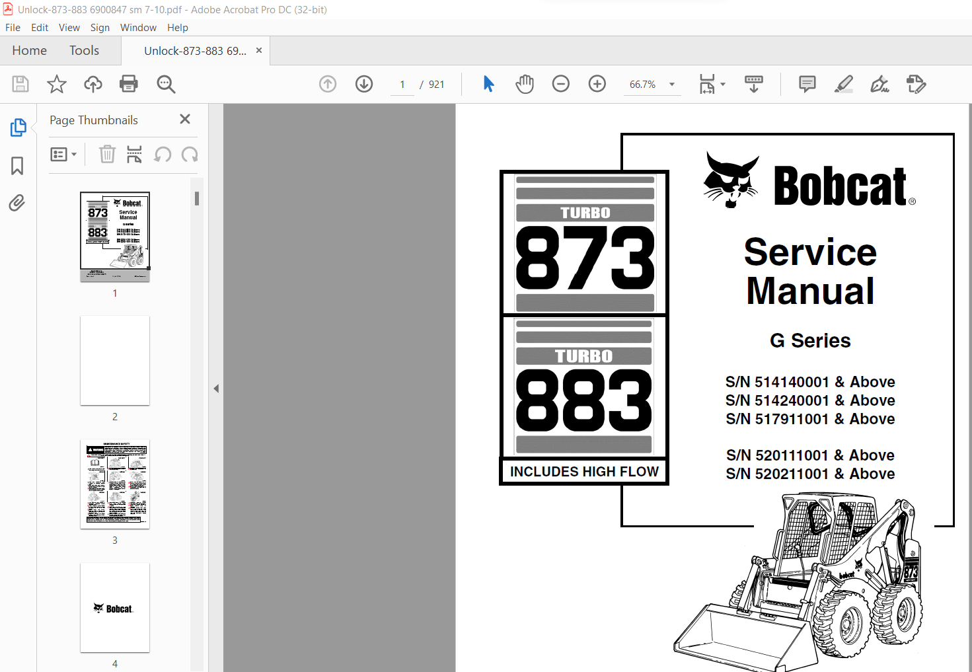Open the find text magnifier
This screenshot has height=672, width=972.
166,84
